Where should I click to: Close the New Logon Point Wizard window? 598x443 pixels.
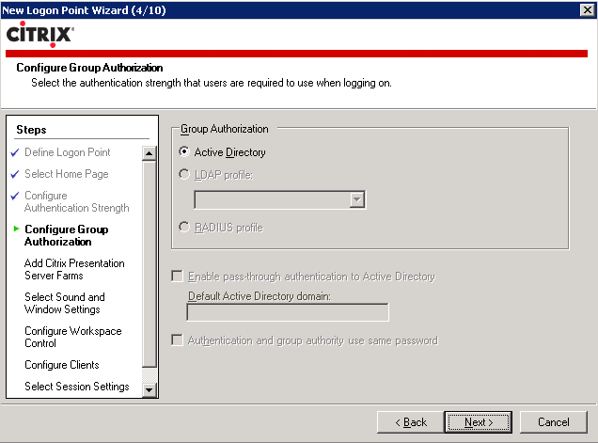point(587,10)
